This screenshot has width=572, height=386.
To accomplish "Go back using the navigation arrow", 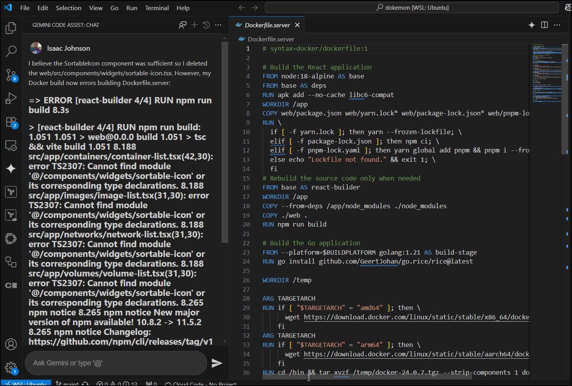I will (x=242, y=8).
